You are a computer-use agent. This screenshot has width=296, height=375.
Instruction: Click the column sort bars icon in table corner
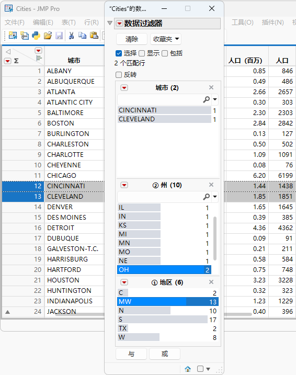pyautogui.click(x=39, y=58)
